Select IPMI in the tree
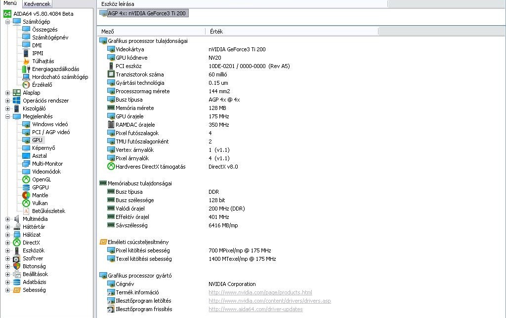The width and height of the screenshot is (506, 318). [x=38, y=53]
